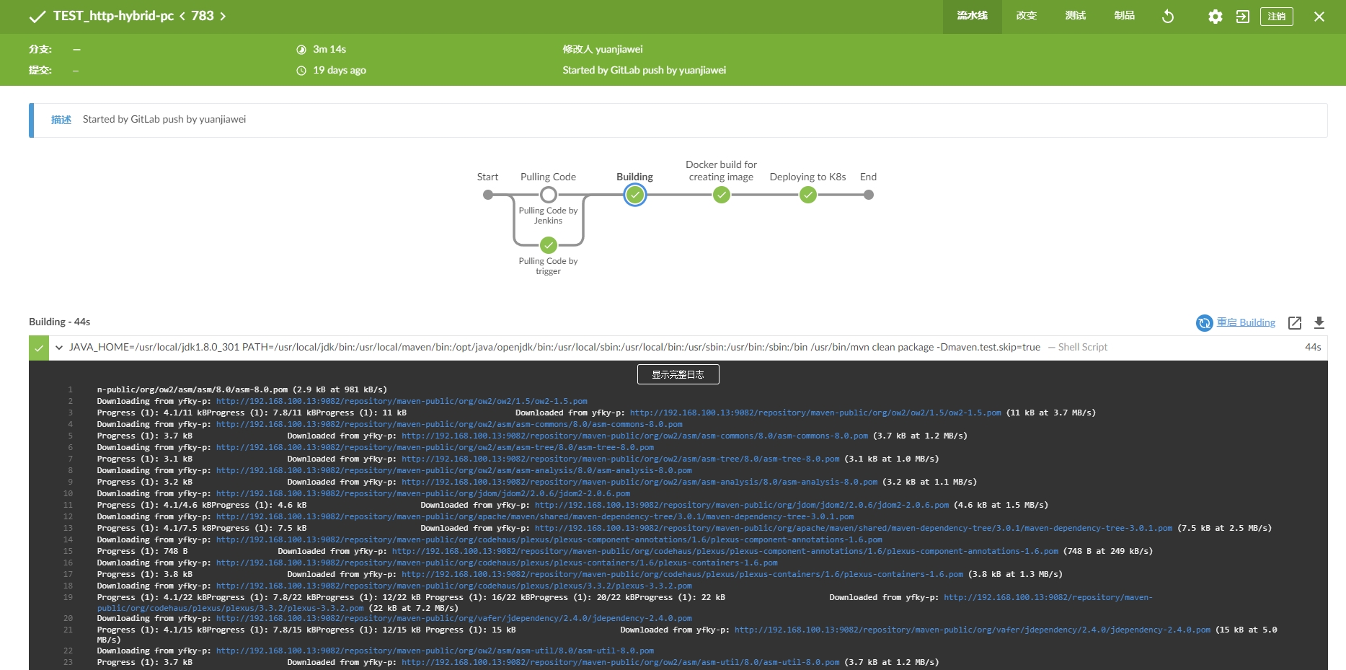Click the 44s step duration at right
1346x670 pixels.
point(1313,347)
